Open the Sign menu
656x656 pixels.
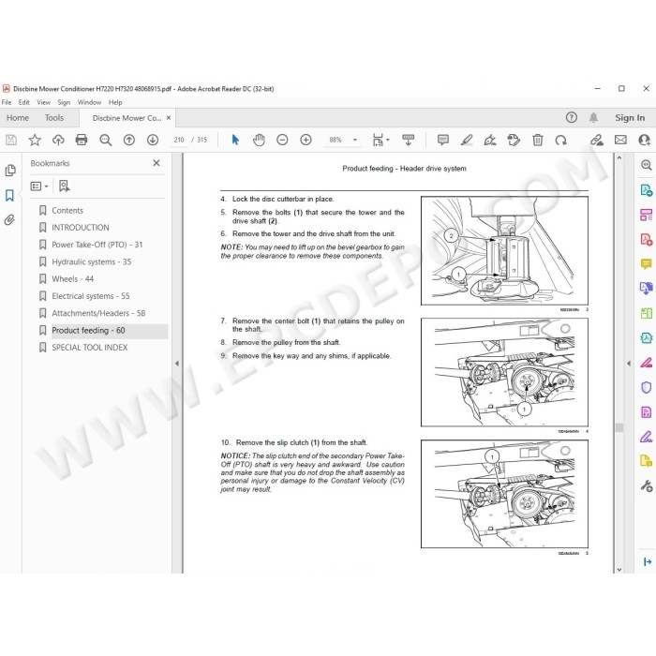[64, 102]
